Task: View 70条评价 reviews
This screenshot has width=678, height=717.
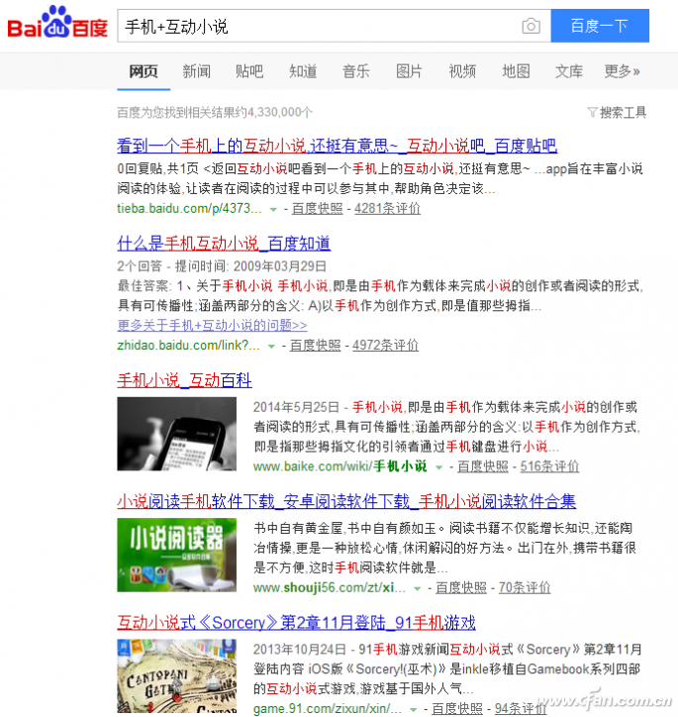Action: coord(524,587)
